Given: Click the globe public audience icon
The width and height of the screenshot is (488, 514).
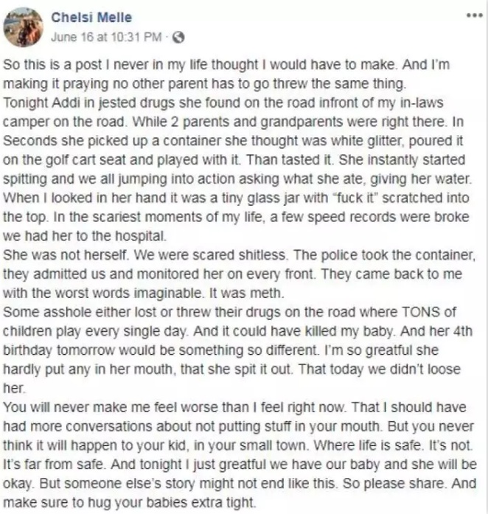Looking at the screenshot, I should (x=178, y=38).
